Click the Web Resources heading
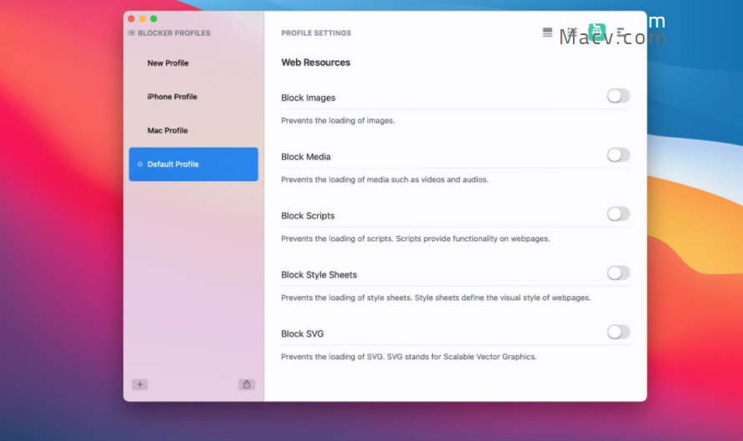 pyautogui.click(x=315, y=63)
